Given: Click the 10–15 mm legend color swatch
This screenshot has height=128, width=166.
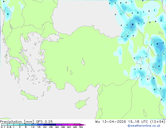Looking at the screenshot, I should pos(35,125).
